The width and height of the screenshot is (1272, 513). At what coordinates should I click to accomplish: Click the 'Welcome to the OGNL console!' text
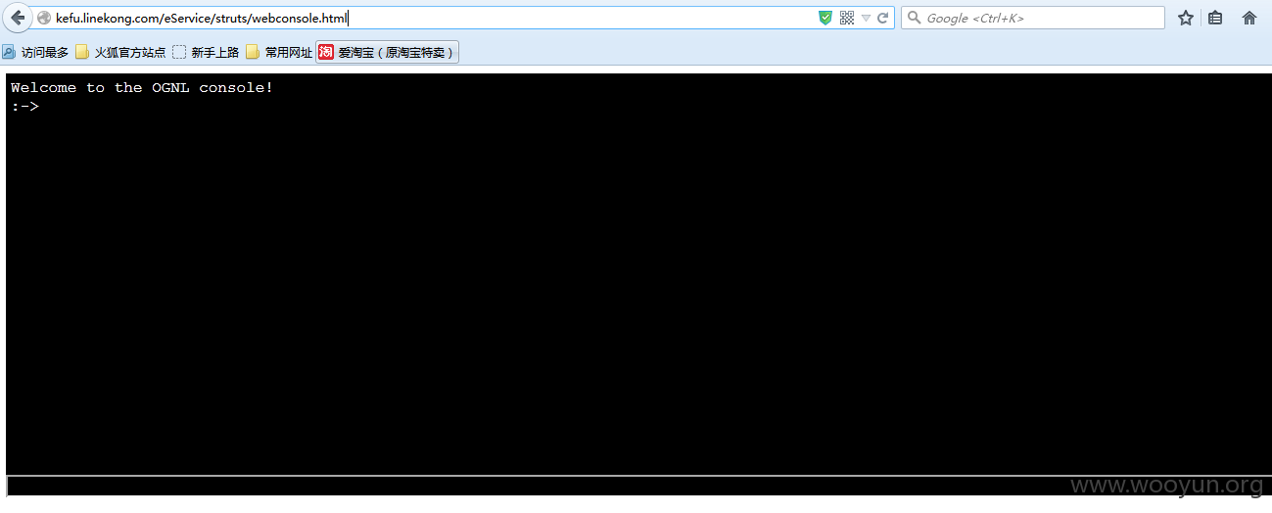coord(142,88)
